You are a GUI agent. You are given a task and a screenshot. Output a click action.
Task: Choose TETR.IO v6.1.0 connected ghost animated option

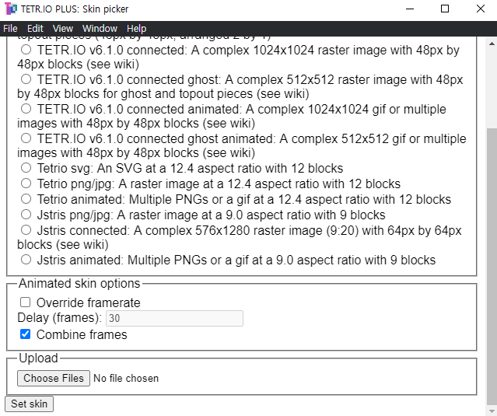click(x=26, y=138)
